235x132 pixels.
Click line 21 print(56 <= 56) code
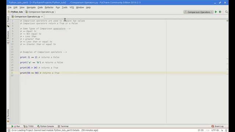29,73
